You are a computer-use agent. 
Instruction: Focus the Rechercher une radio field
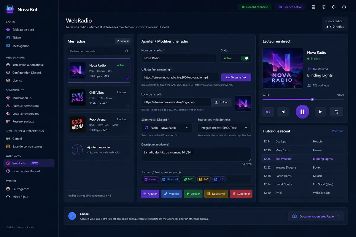(x=99, y=51)
